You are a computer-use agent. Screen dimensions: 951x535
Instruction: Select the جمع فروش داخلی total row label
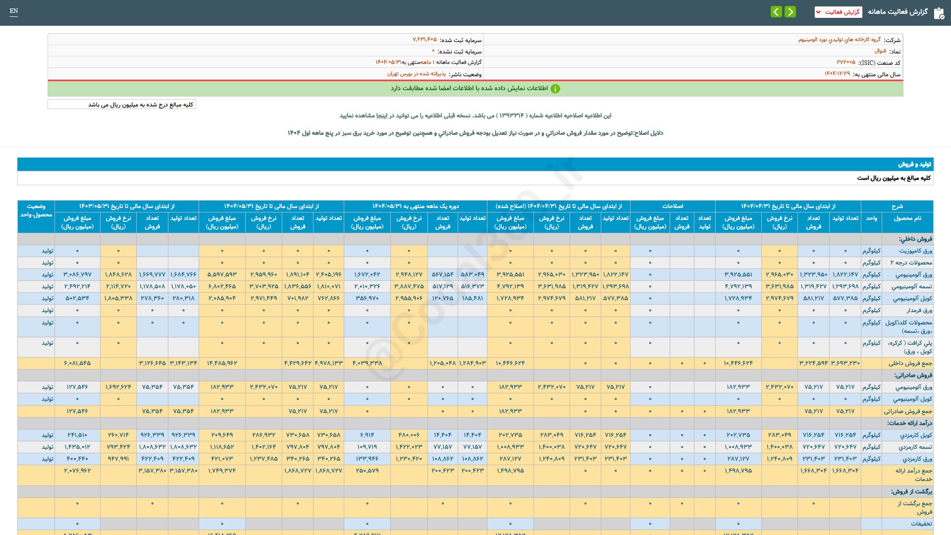pyautogui.click(x=910, y=363)
